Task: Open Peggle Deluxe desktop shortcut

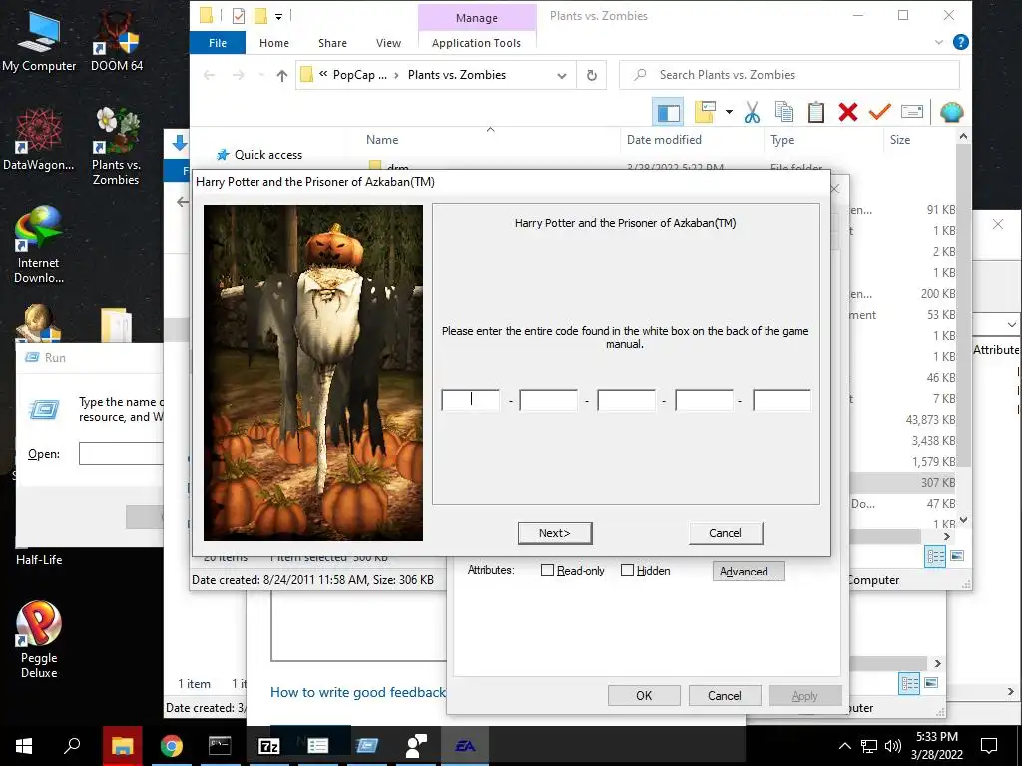Action: tap(39, 640)
